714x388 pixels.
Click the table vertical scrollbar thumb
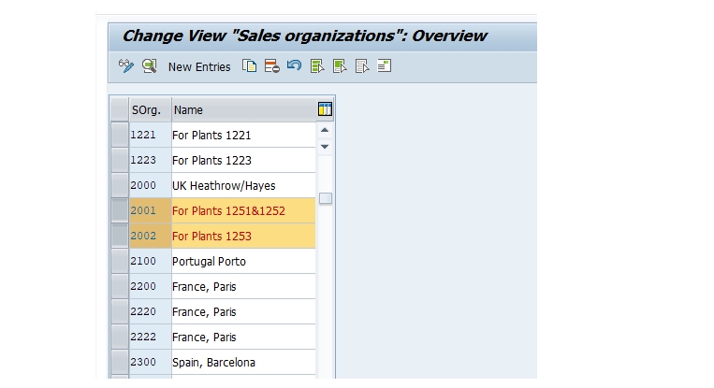(325, 198)
